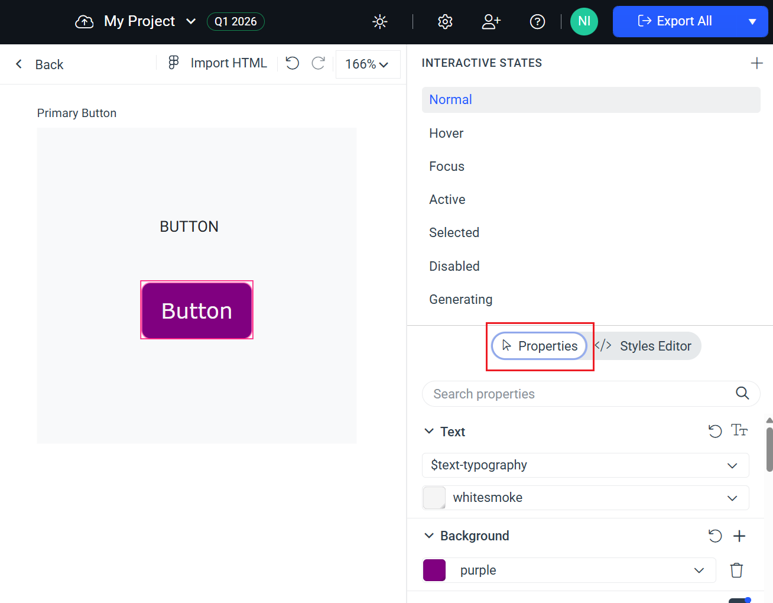Open typography settings with the Tt icon
773x603 pixels.
pos(739,431)
